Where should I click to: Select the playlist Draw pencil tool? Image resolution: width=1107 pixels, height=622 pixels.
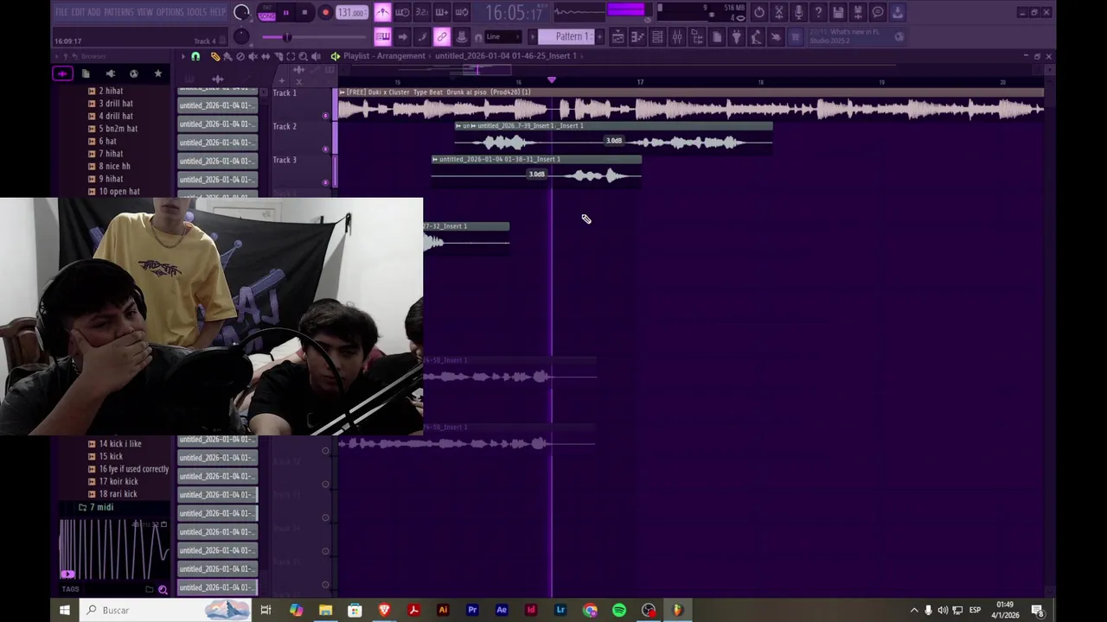pos(215,56)
